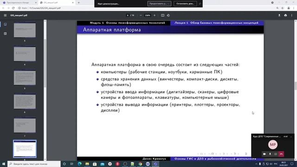The width and height of the screenshot is (297, 167).
Task: Click the Windows taskbar search box
Action: tap(34, 164)
